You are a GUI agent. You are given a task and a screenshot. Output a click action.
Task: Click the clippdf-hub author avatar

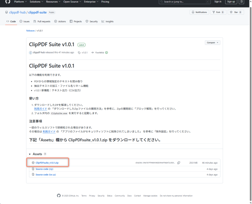pos(30,52)
